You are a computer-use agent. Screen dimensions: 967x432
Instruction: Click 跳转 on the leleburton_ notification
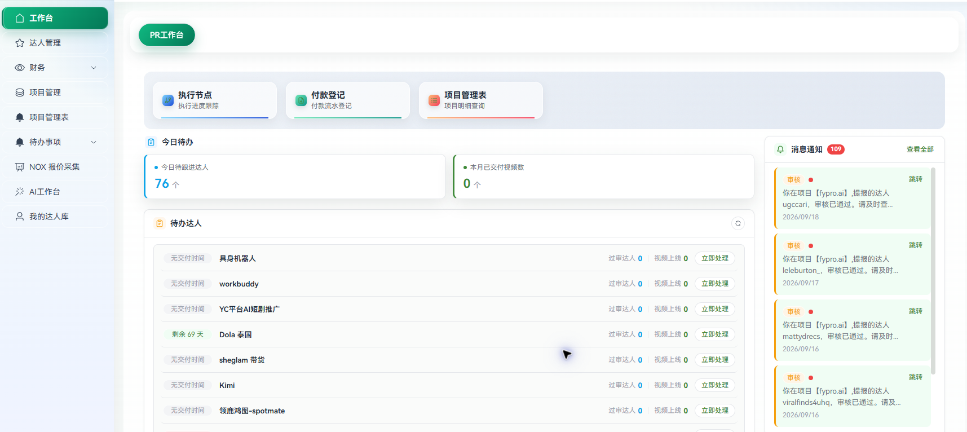(915, 245)
